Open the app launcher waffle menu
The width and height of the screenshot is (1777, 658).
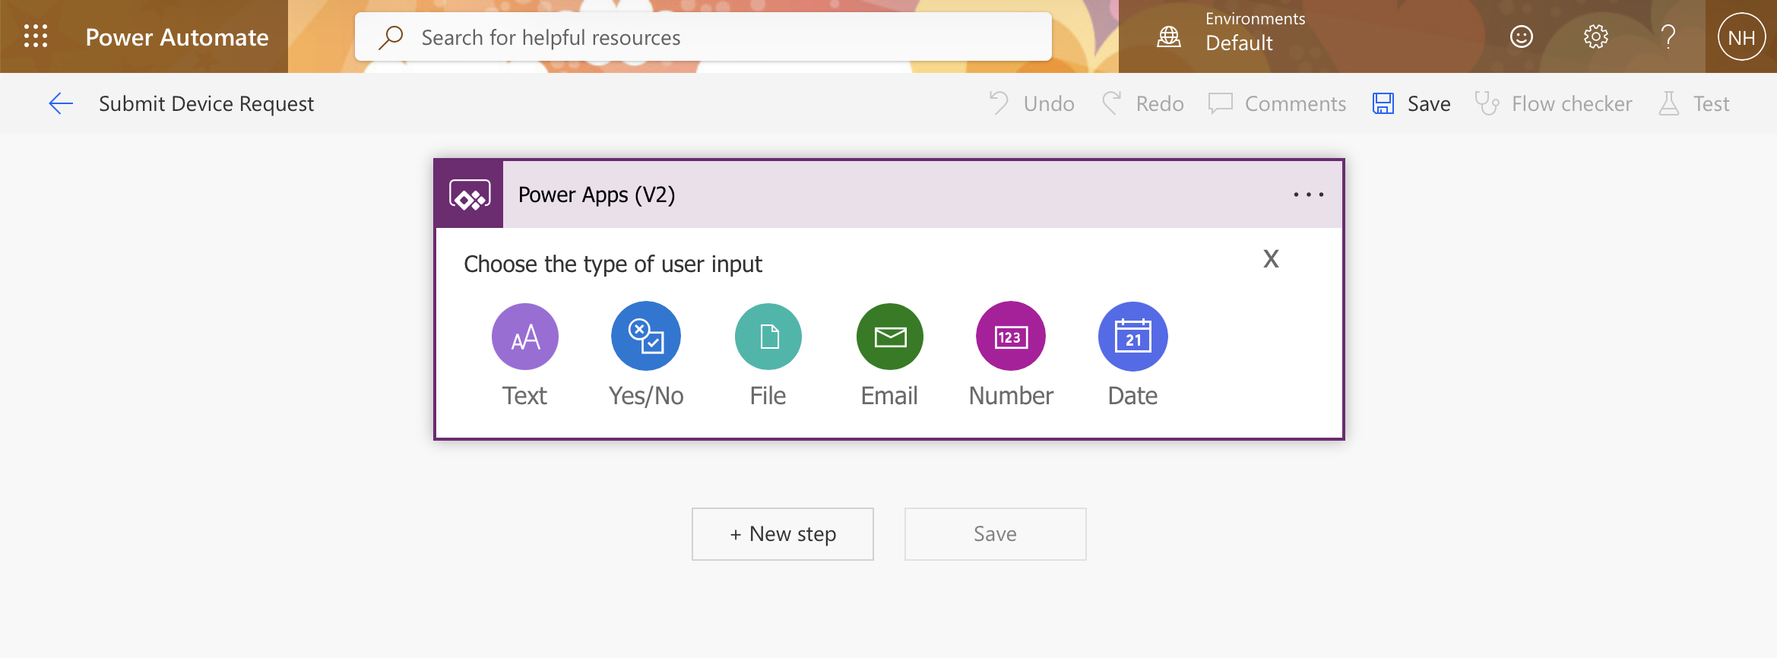[x=36, y=36]
